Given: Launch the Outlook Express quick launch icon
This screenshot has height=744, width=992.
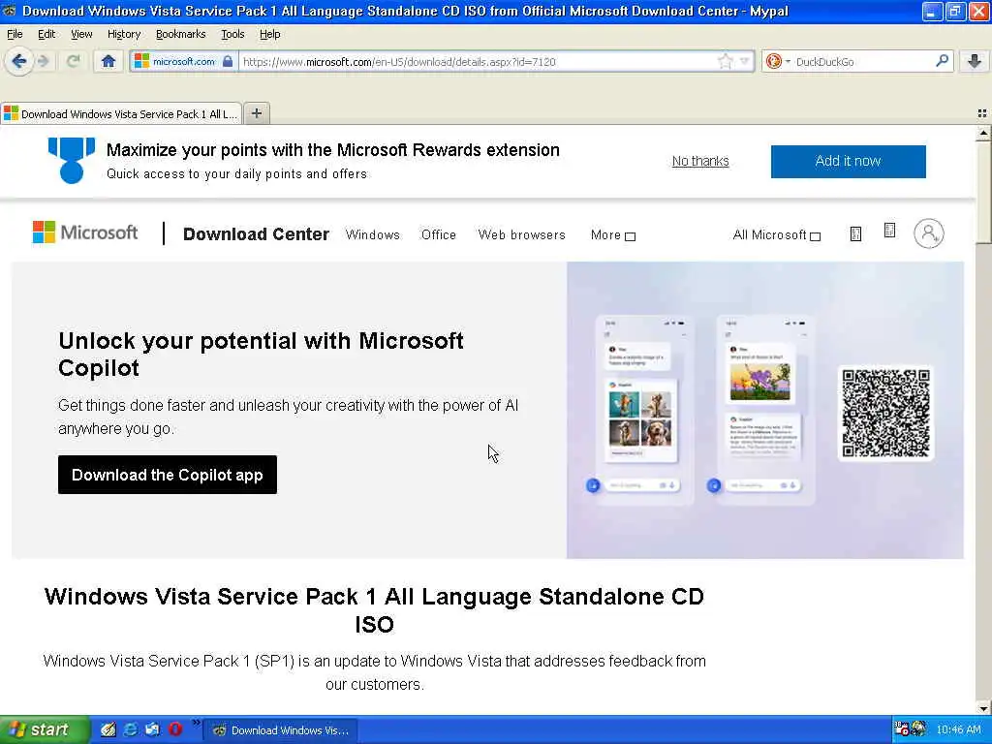Looking at the screenshot, I should click(152, 729).
